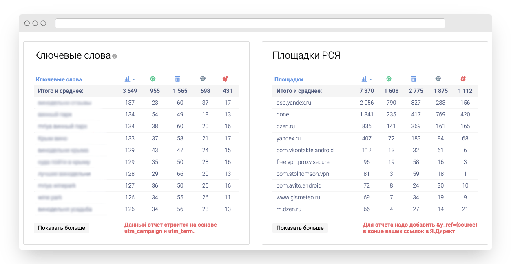Click the total value 2 775

(416, 91)
